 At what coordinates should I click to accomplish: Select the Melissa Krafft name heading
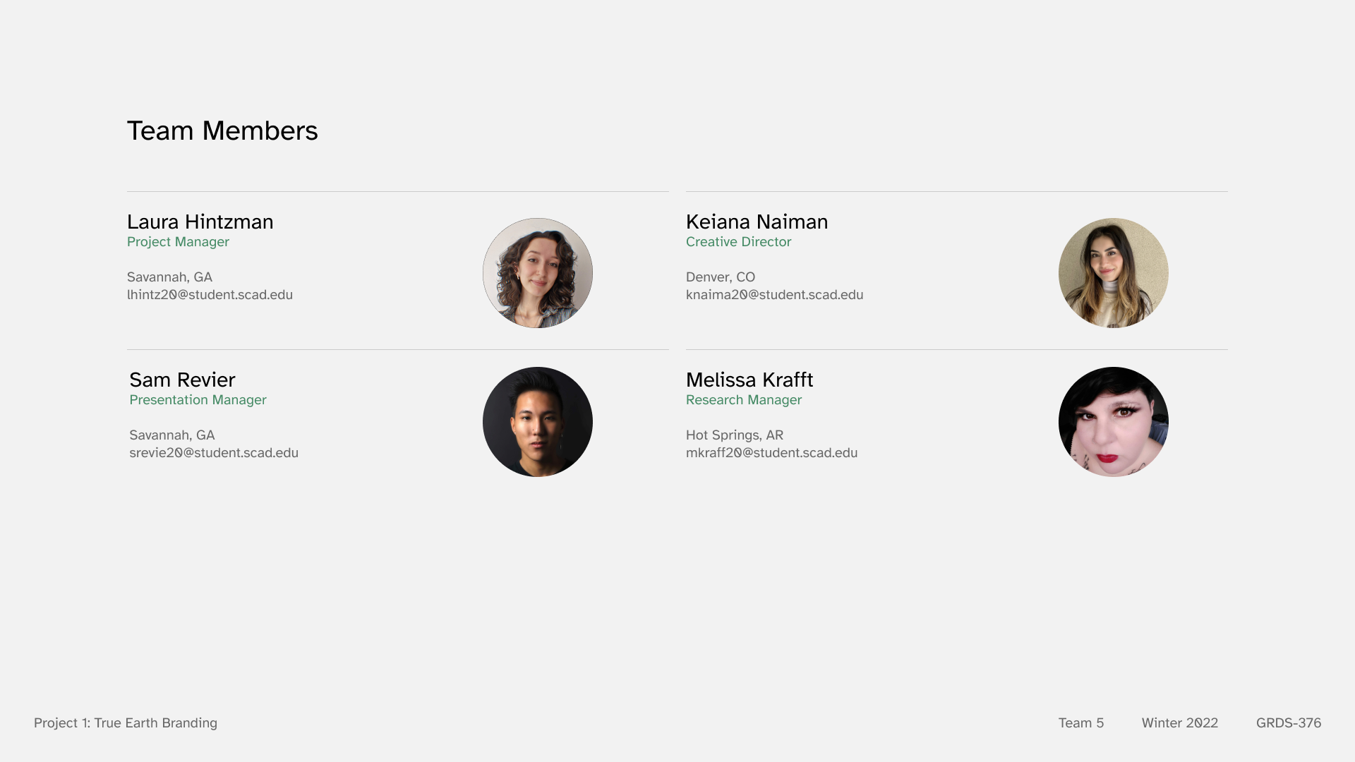[749, 380]
